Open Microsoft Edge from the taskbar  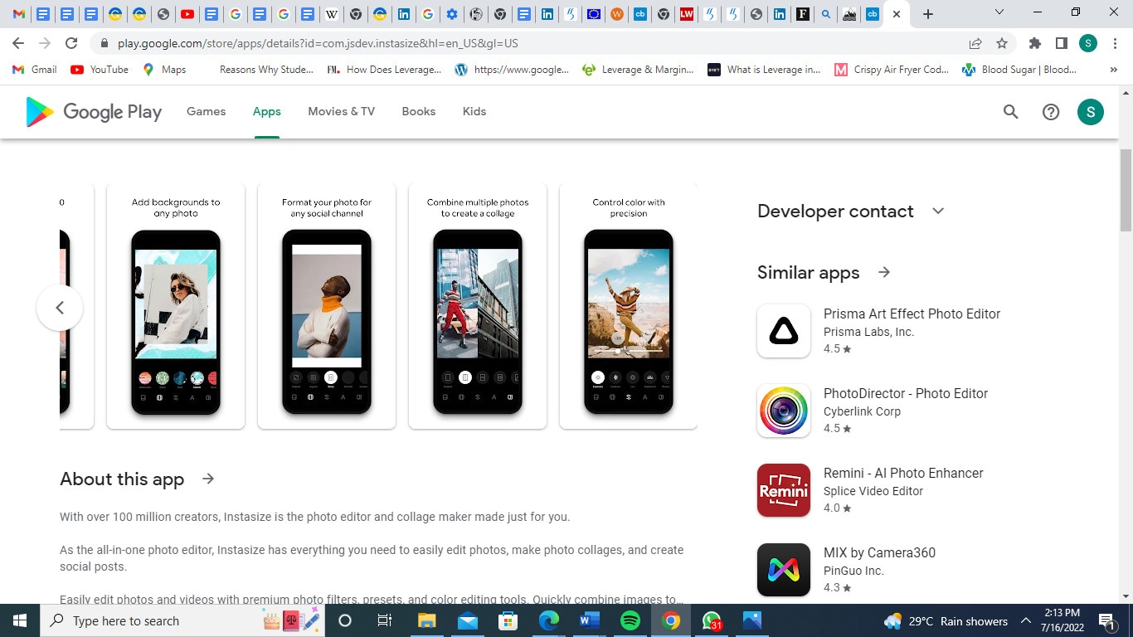point(549,620)
